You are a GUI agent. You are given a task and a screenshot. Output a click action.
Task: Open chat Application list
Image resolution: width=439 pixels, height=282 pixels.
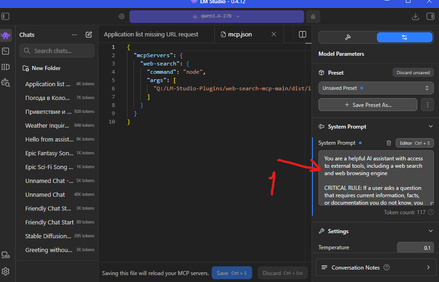(57, 84)
